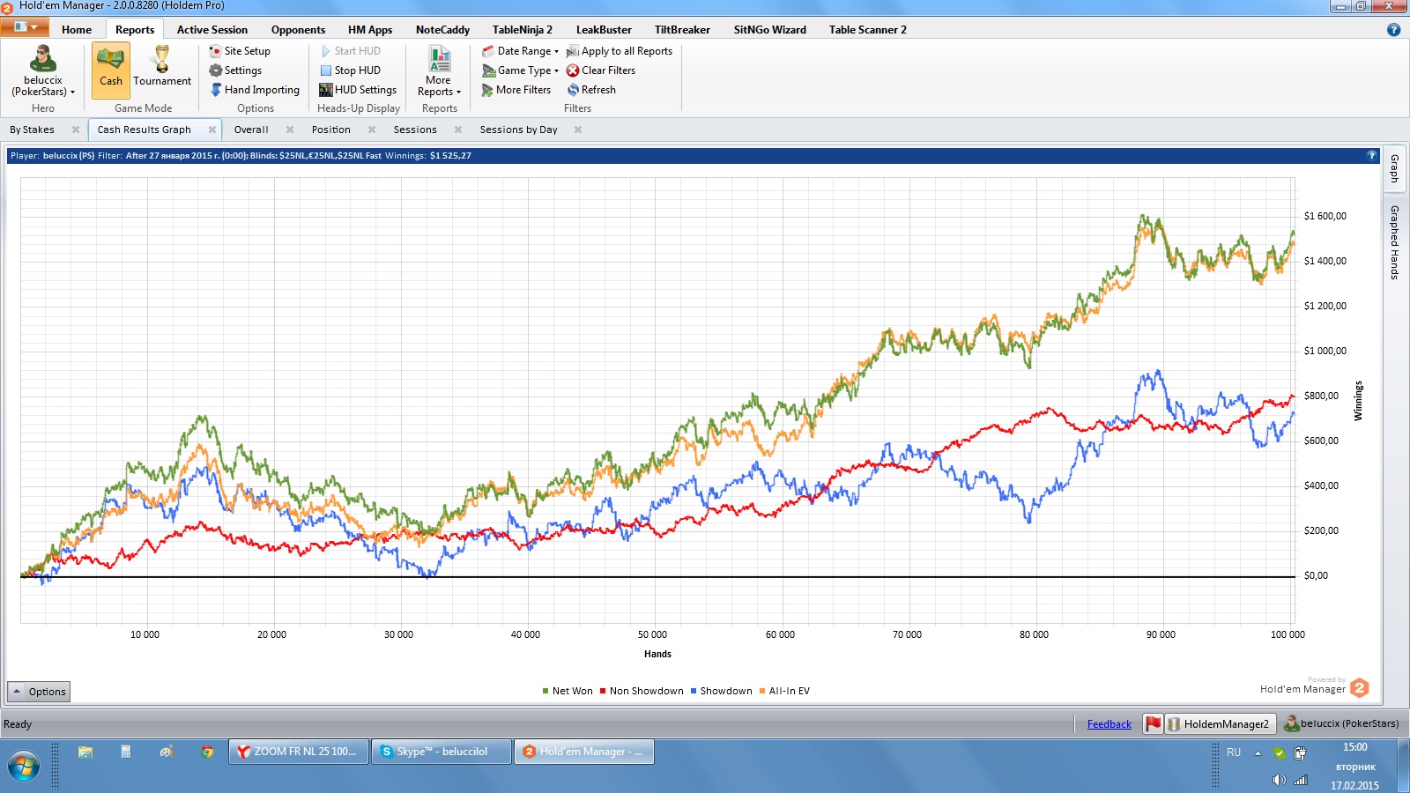Click the Feedback link
The width and height of the screenshot is (1410, 793).
pyautogui.click(x=1109, y=724)
